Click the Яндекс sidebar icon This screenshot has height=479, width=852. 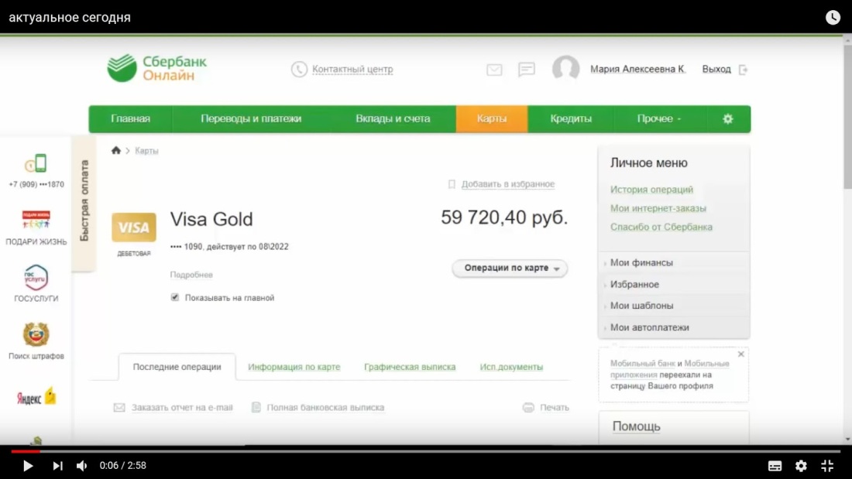[34, 396]
